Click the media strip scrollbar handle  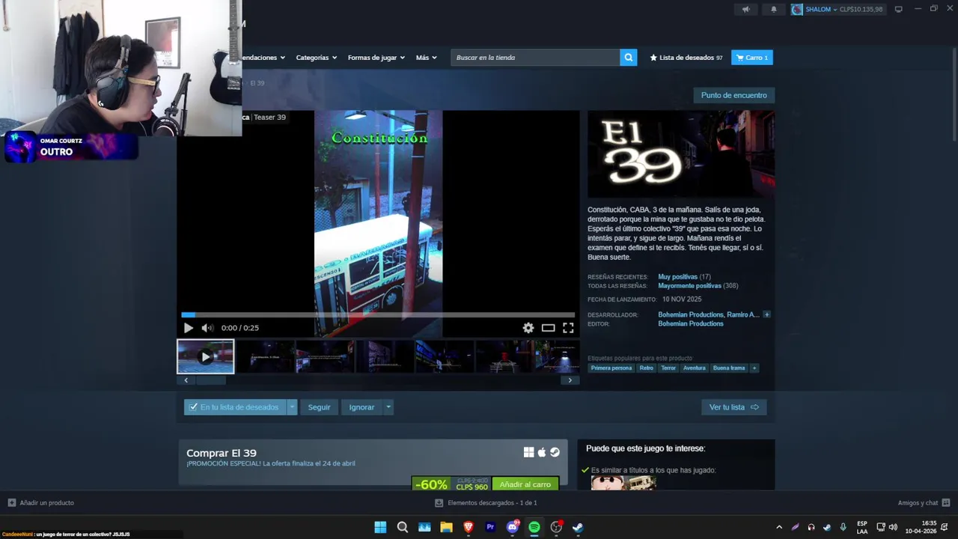pyautogui.click(x=210, y=380)
